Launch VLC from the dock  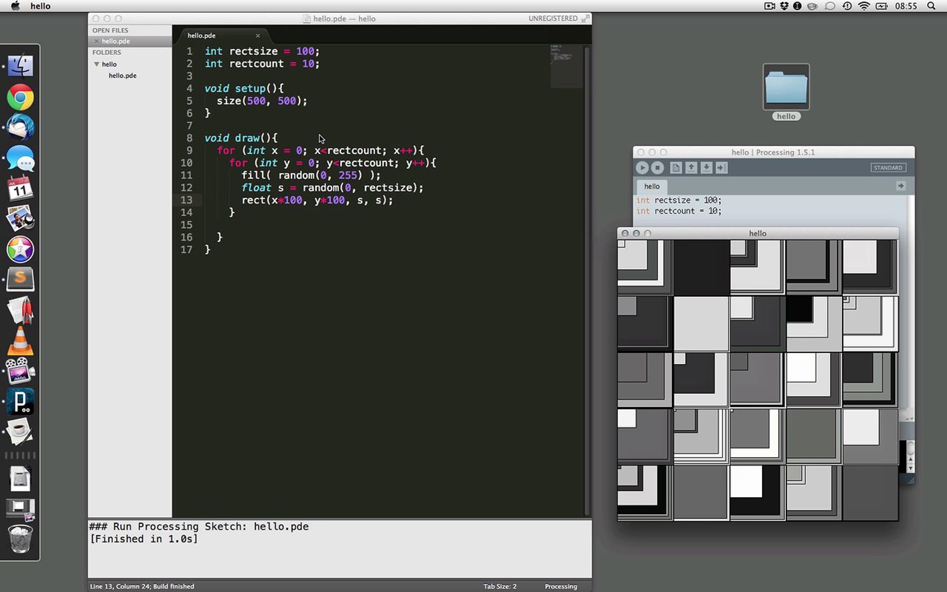pyautogui.click(x=20, y=341)
